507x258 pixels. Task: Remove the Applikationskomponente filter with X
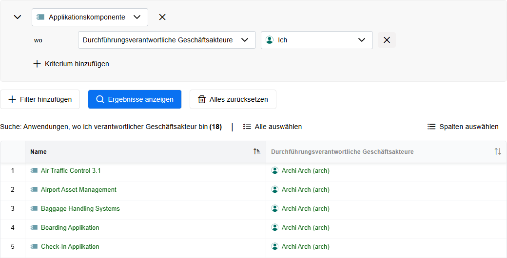tap(162, 17)
